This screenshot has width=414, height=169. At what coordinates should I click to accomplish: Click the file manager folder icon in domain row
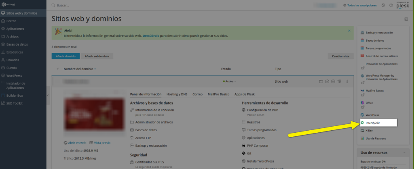(321, 81)
